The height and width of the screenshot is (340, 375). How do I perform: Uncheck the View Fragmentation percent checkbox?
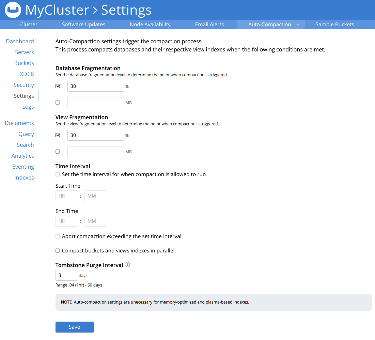tap(58, 135)
